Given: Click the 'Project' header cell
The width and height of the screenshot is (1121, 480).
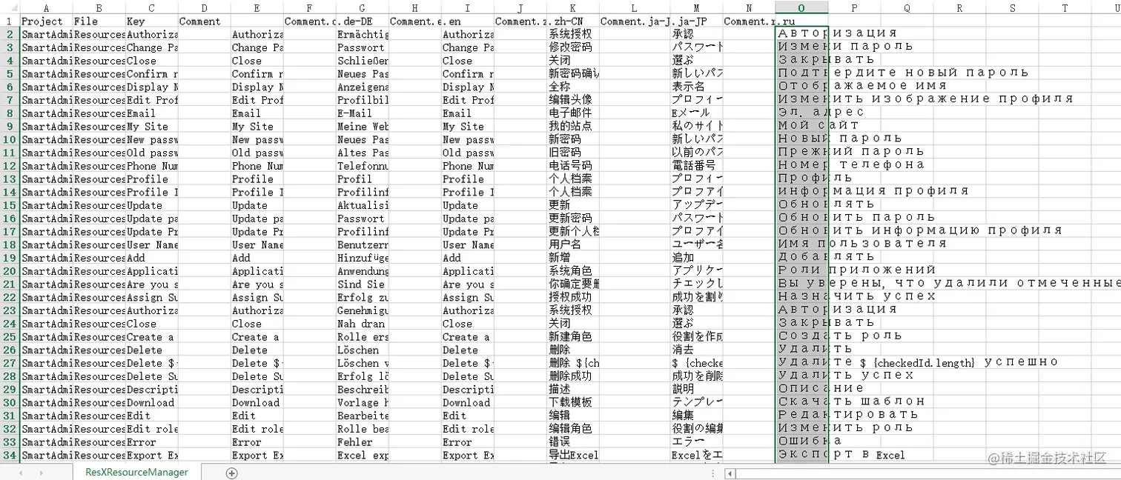Looking at the screenshot, I should tap(46, 21).
